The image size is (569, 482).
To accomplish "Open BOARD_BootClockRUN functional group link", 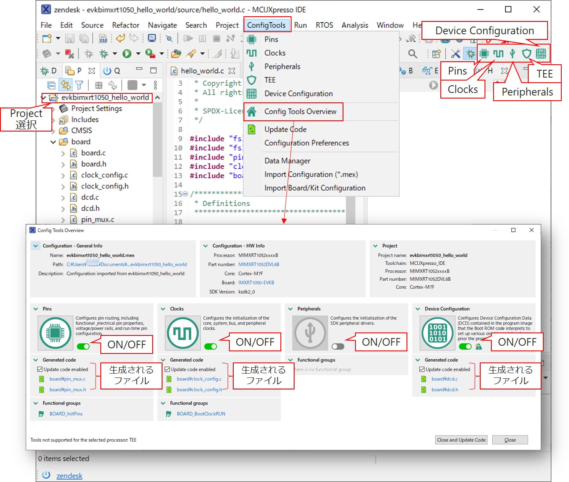I will 201,414.
